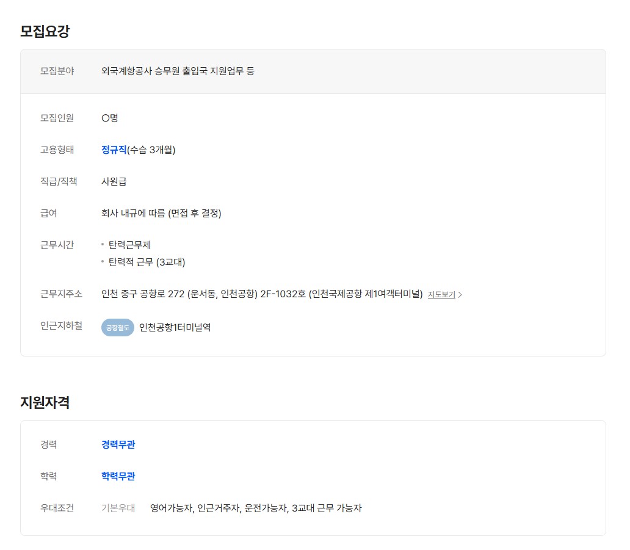Click the 공항철도 subway line badge
The width and height of the screenshot is (630, 550).
click(117, 328)
